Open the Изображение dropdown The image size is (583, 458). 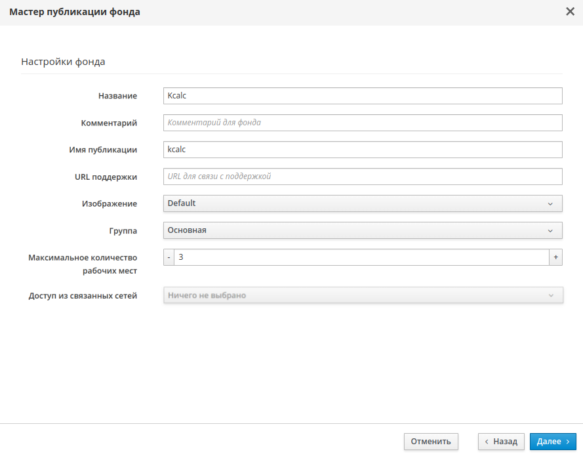point(362,203)
